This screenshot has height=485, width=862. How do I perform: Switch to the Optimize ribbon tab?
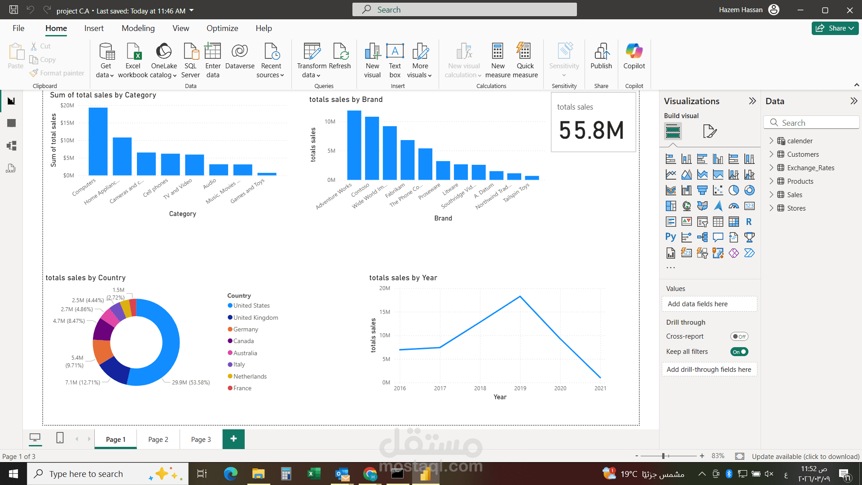(222, 28)
